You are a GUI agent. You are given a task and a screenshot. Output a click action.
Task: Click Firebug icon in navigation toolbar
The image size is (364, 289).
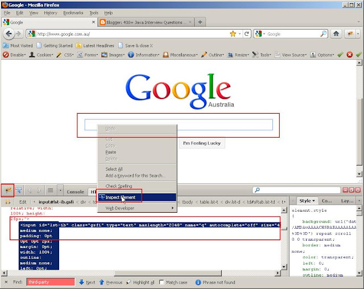point(350,34)
